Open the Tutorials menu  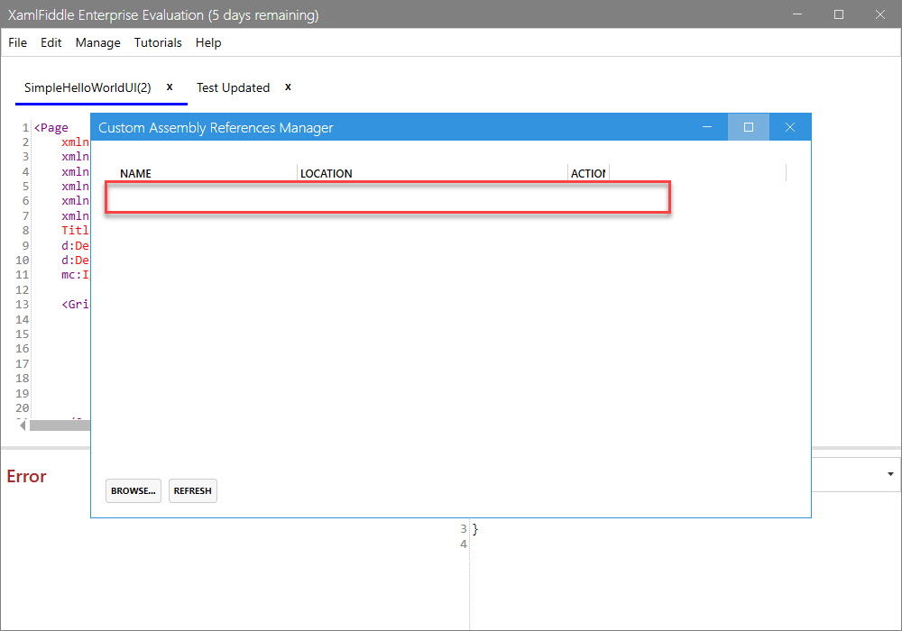[158, 42]
